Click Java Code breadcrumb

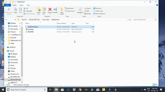(46, 20)
